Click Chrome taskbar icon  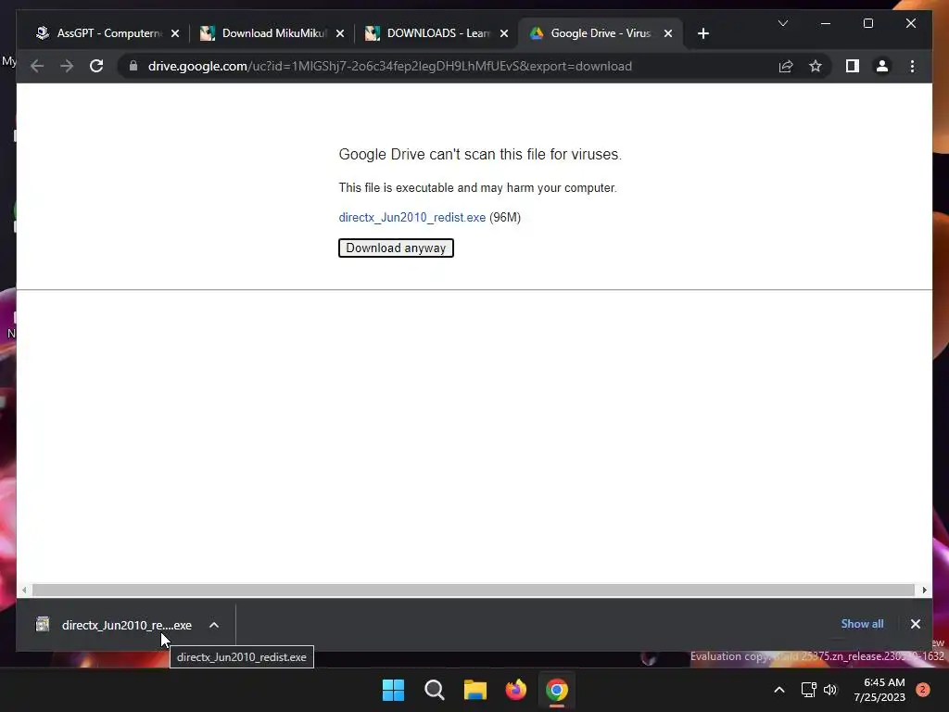click(557, 690)
